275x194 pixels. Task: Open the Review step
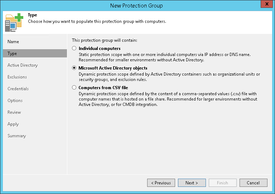(x=14, y=112)
